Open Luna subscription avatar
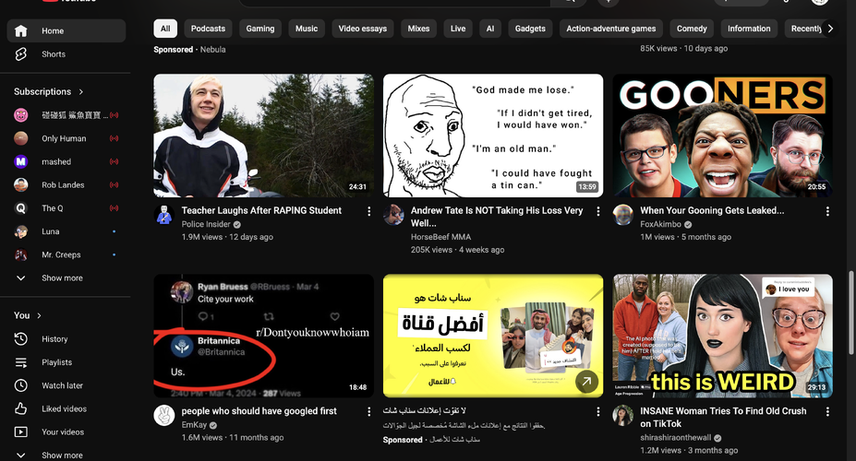This screenshot has height=461, width=856. 20,231
